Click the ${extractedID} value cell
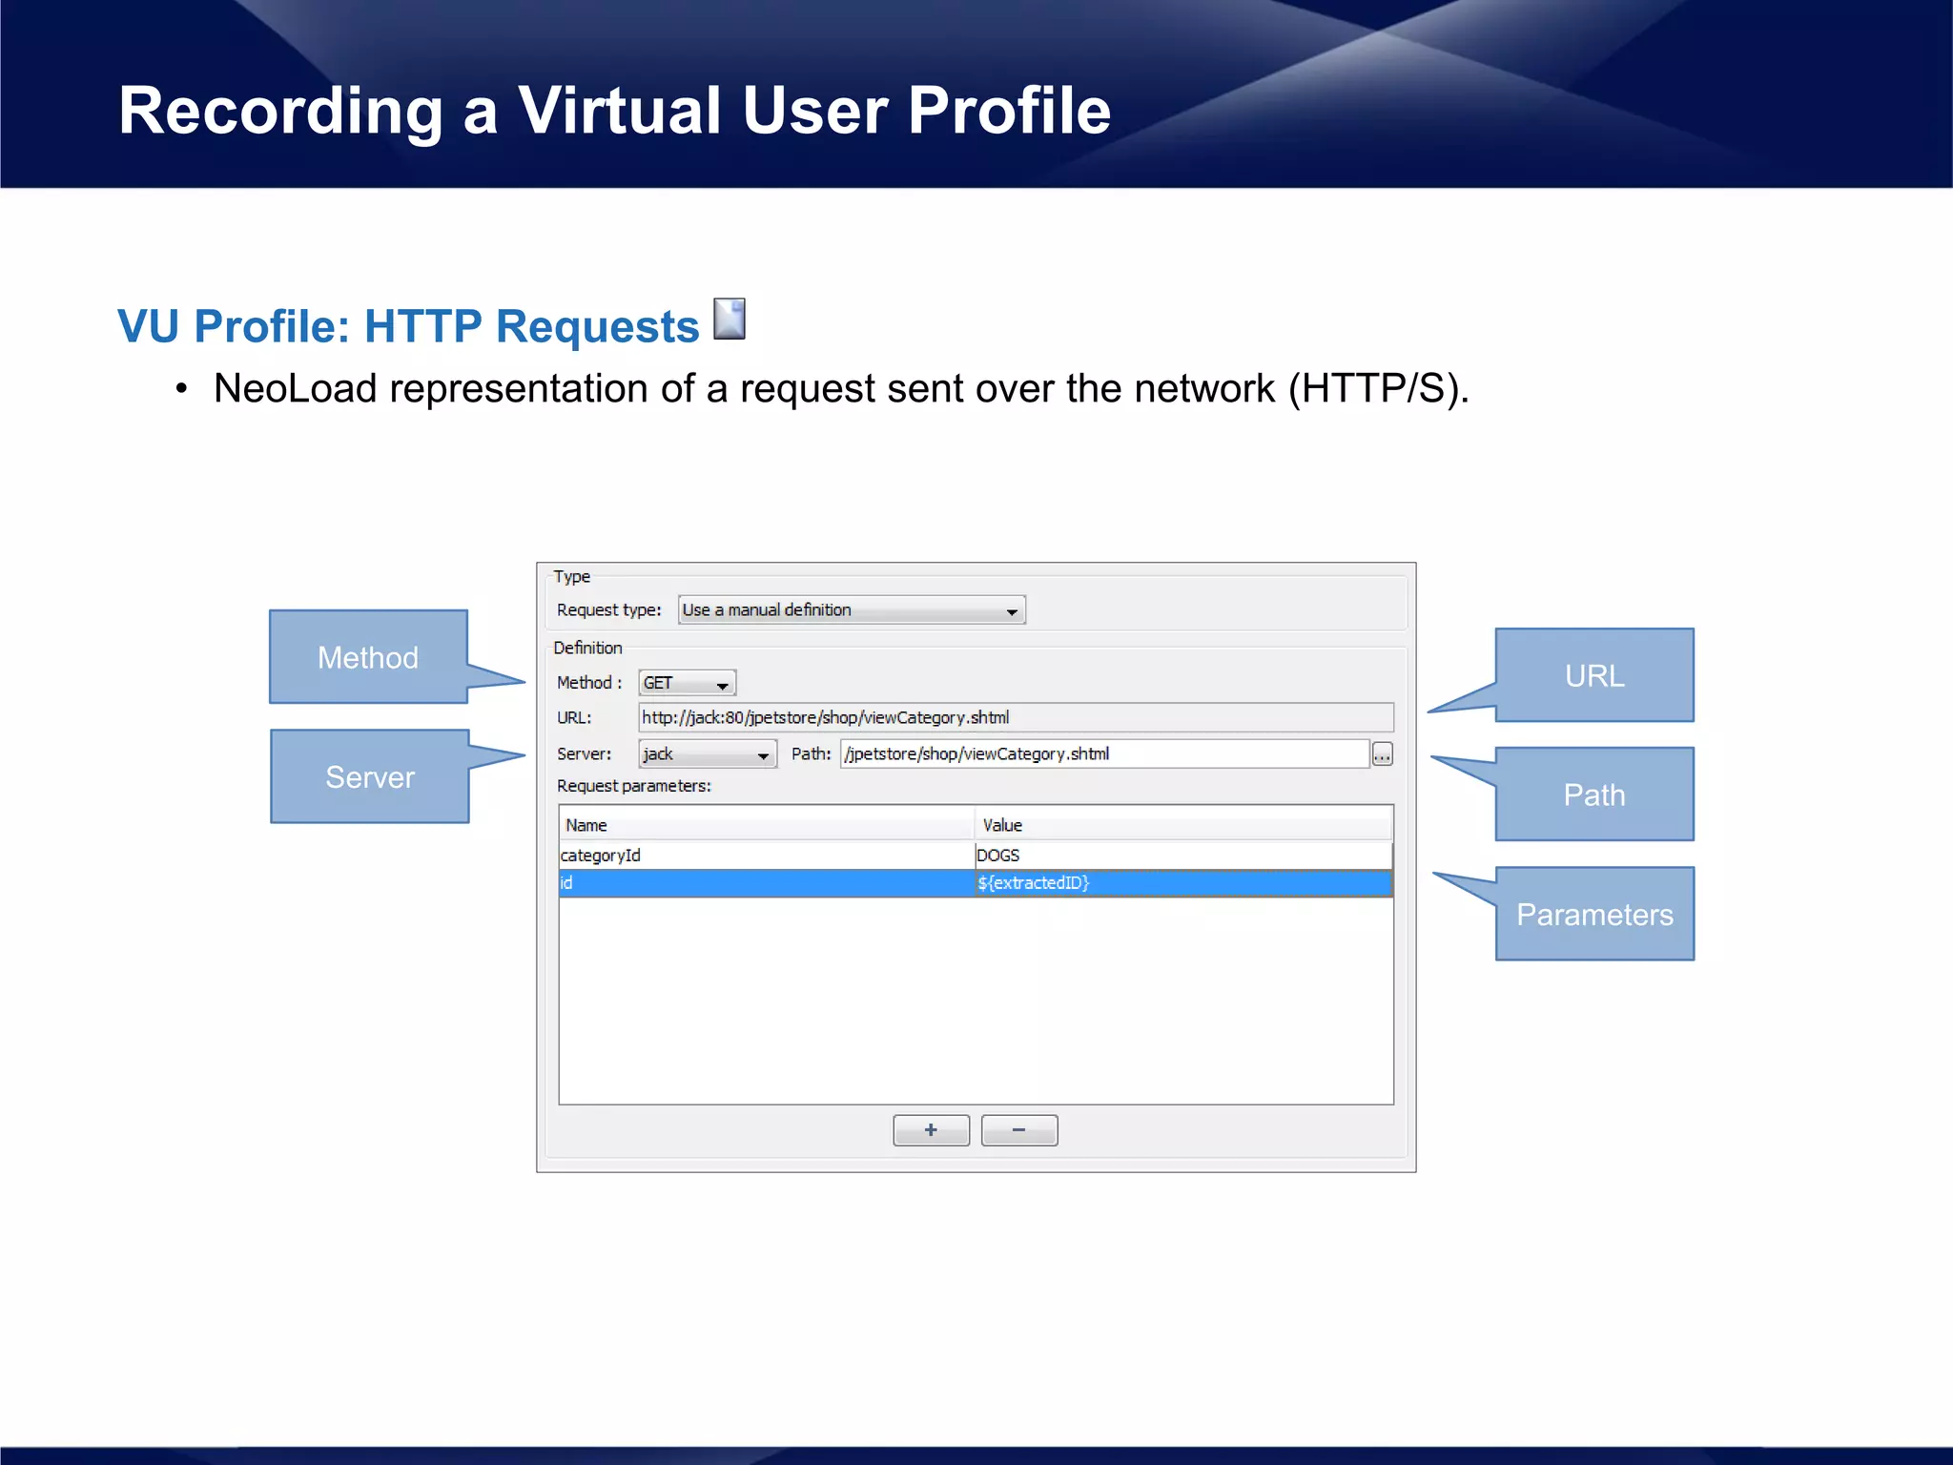The image size is (1953, 1465). [1182, 883]
